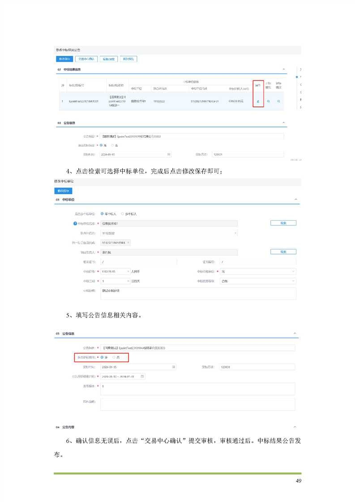Collapse the 04 公告内容 section chevron
355x502 pixels.
click(x=295, y=427)
